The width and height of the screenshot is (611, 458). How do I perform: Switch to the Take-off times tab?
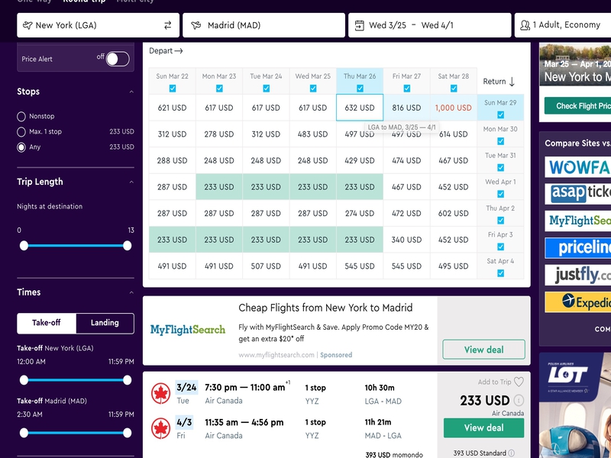point(47,323)
